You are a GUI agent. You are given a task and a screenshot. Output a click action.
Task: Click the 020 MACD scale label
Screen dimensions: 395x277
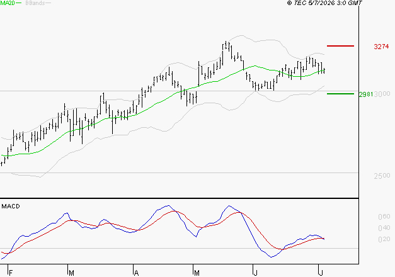(384, 239)
